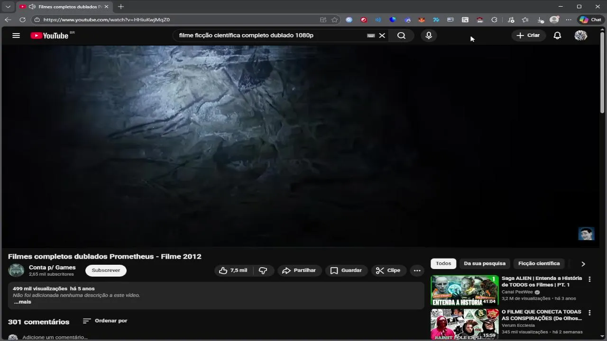Share the video via Partilhar
Screen dimensions: 607x341
pyautogui.click(x=299, y=270)
